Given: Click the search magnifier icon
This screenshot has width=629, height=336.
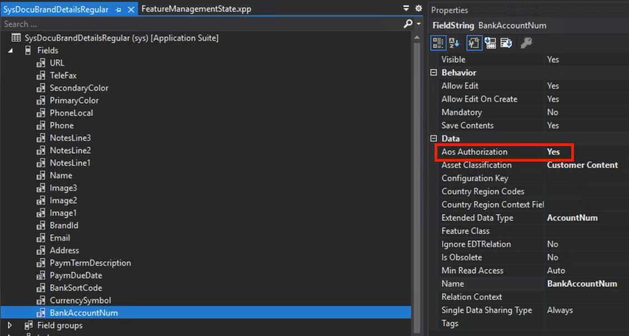Looking at the screenshot, I should point(408,24).
